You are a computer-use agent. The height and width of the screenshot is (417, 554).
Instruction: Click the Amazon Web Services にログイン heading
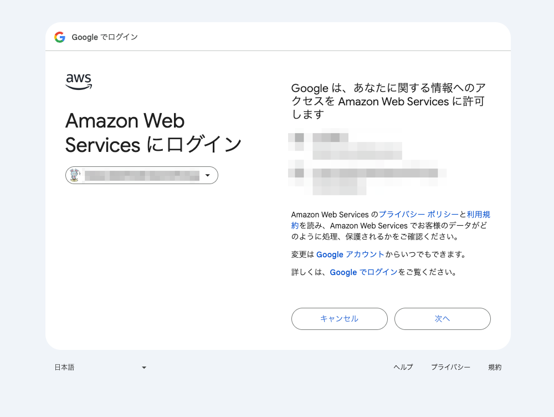(153, 133)
